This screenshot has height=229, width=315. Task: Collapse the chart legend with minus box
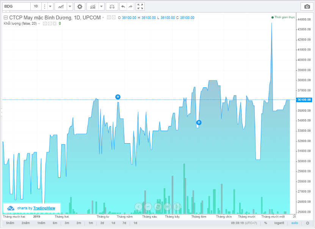(x=6, y=17)
